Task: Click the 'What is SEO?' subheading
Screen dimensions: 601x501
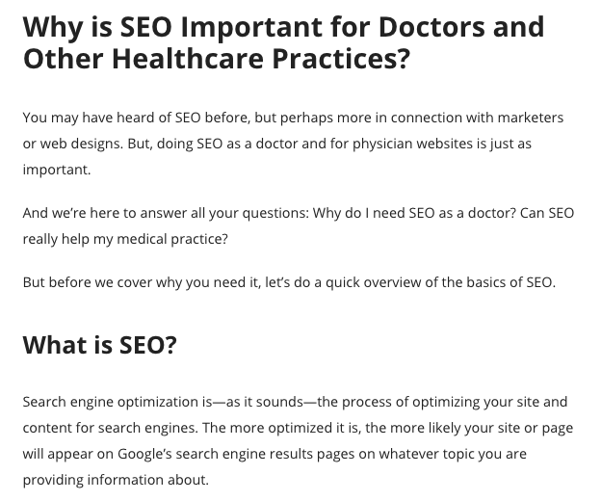Action: click(100, 345)
